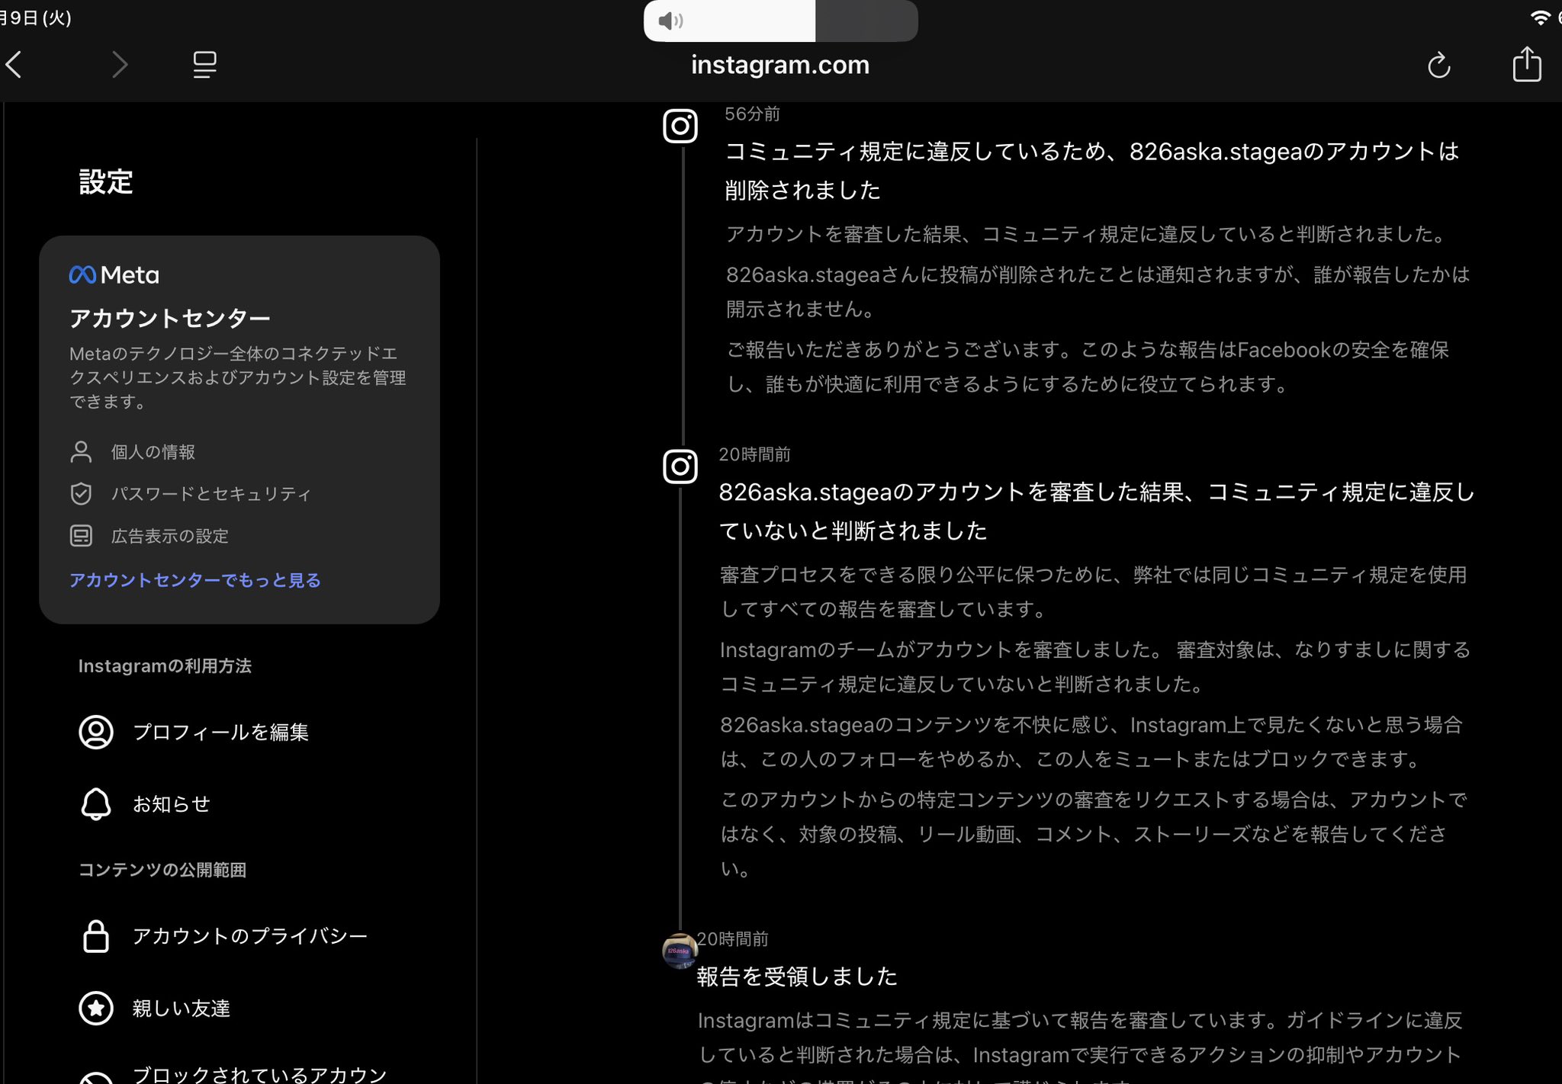Check the Wi-Fi status icon
The height and width of the screenshot is (1084, 1562).
(x=1540, y=18)
